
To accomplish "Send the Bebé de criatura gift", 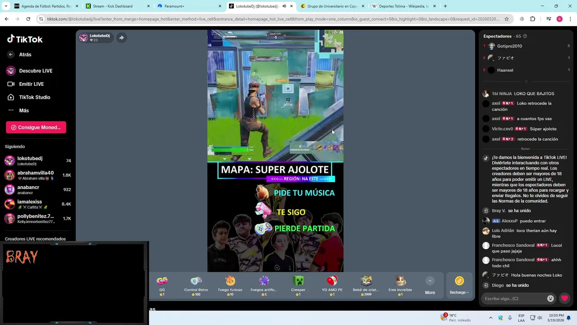I will [x=366, y=286].
